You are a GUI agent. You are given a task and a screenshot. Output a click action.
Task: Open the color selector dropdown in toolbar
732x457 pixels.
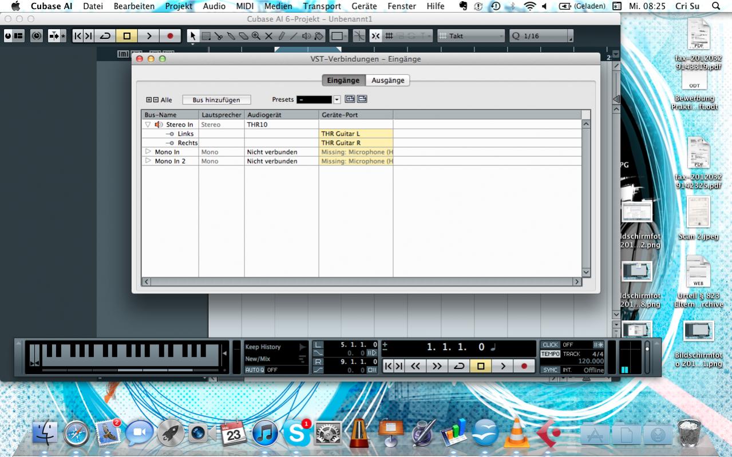click(338, 35)
